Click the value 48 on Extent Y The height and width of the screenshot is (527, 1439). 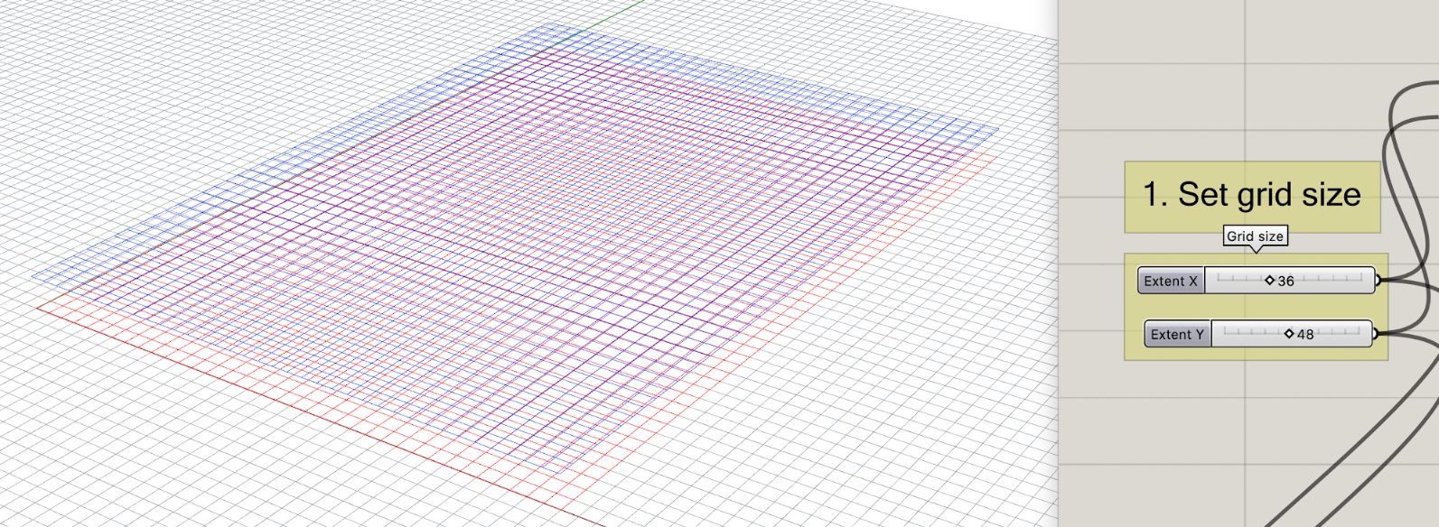pos(1305,335)
